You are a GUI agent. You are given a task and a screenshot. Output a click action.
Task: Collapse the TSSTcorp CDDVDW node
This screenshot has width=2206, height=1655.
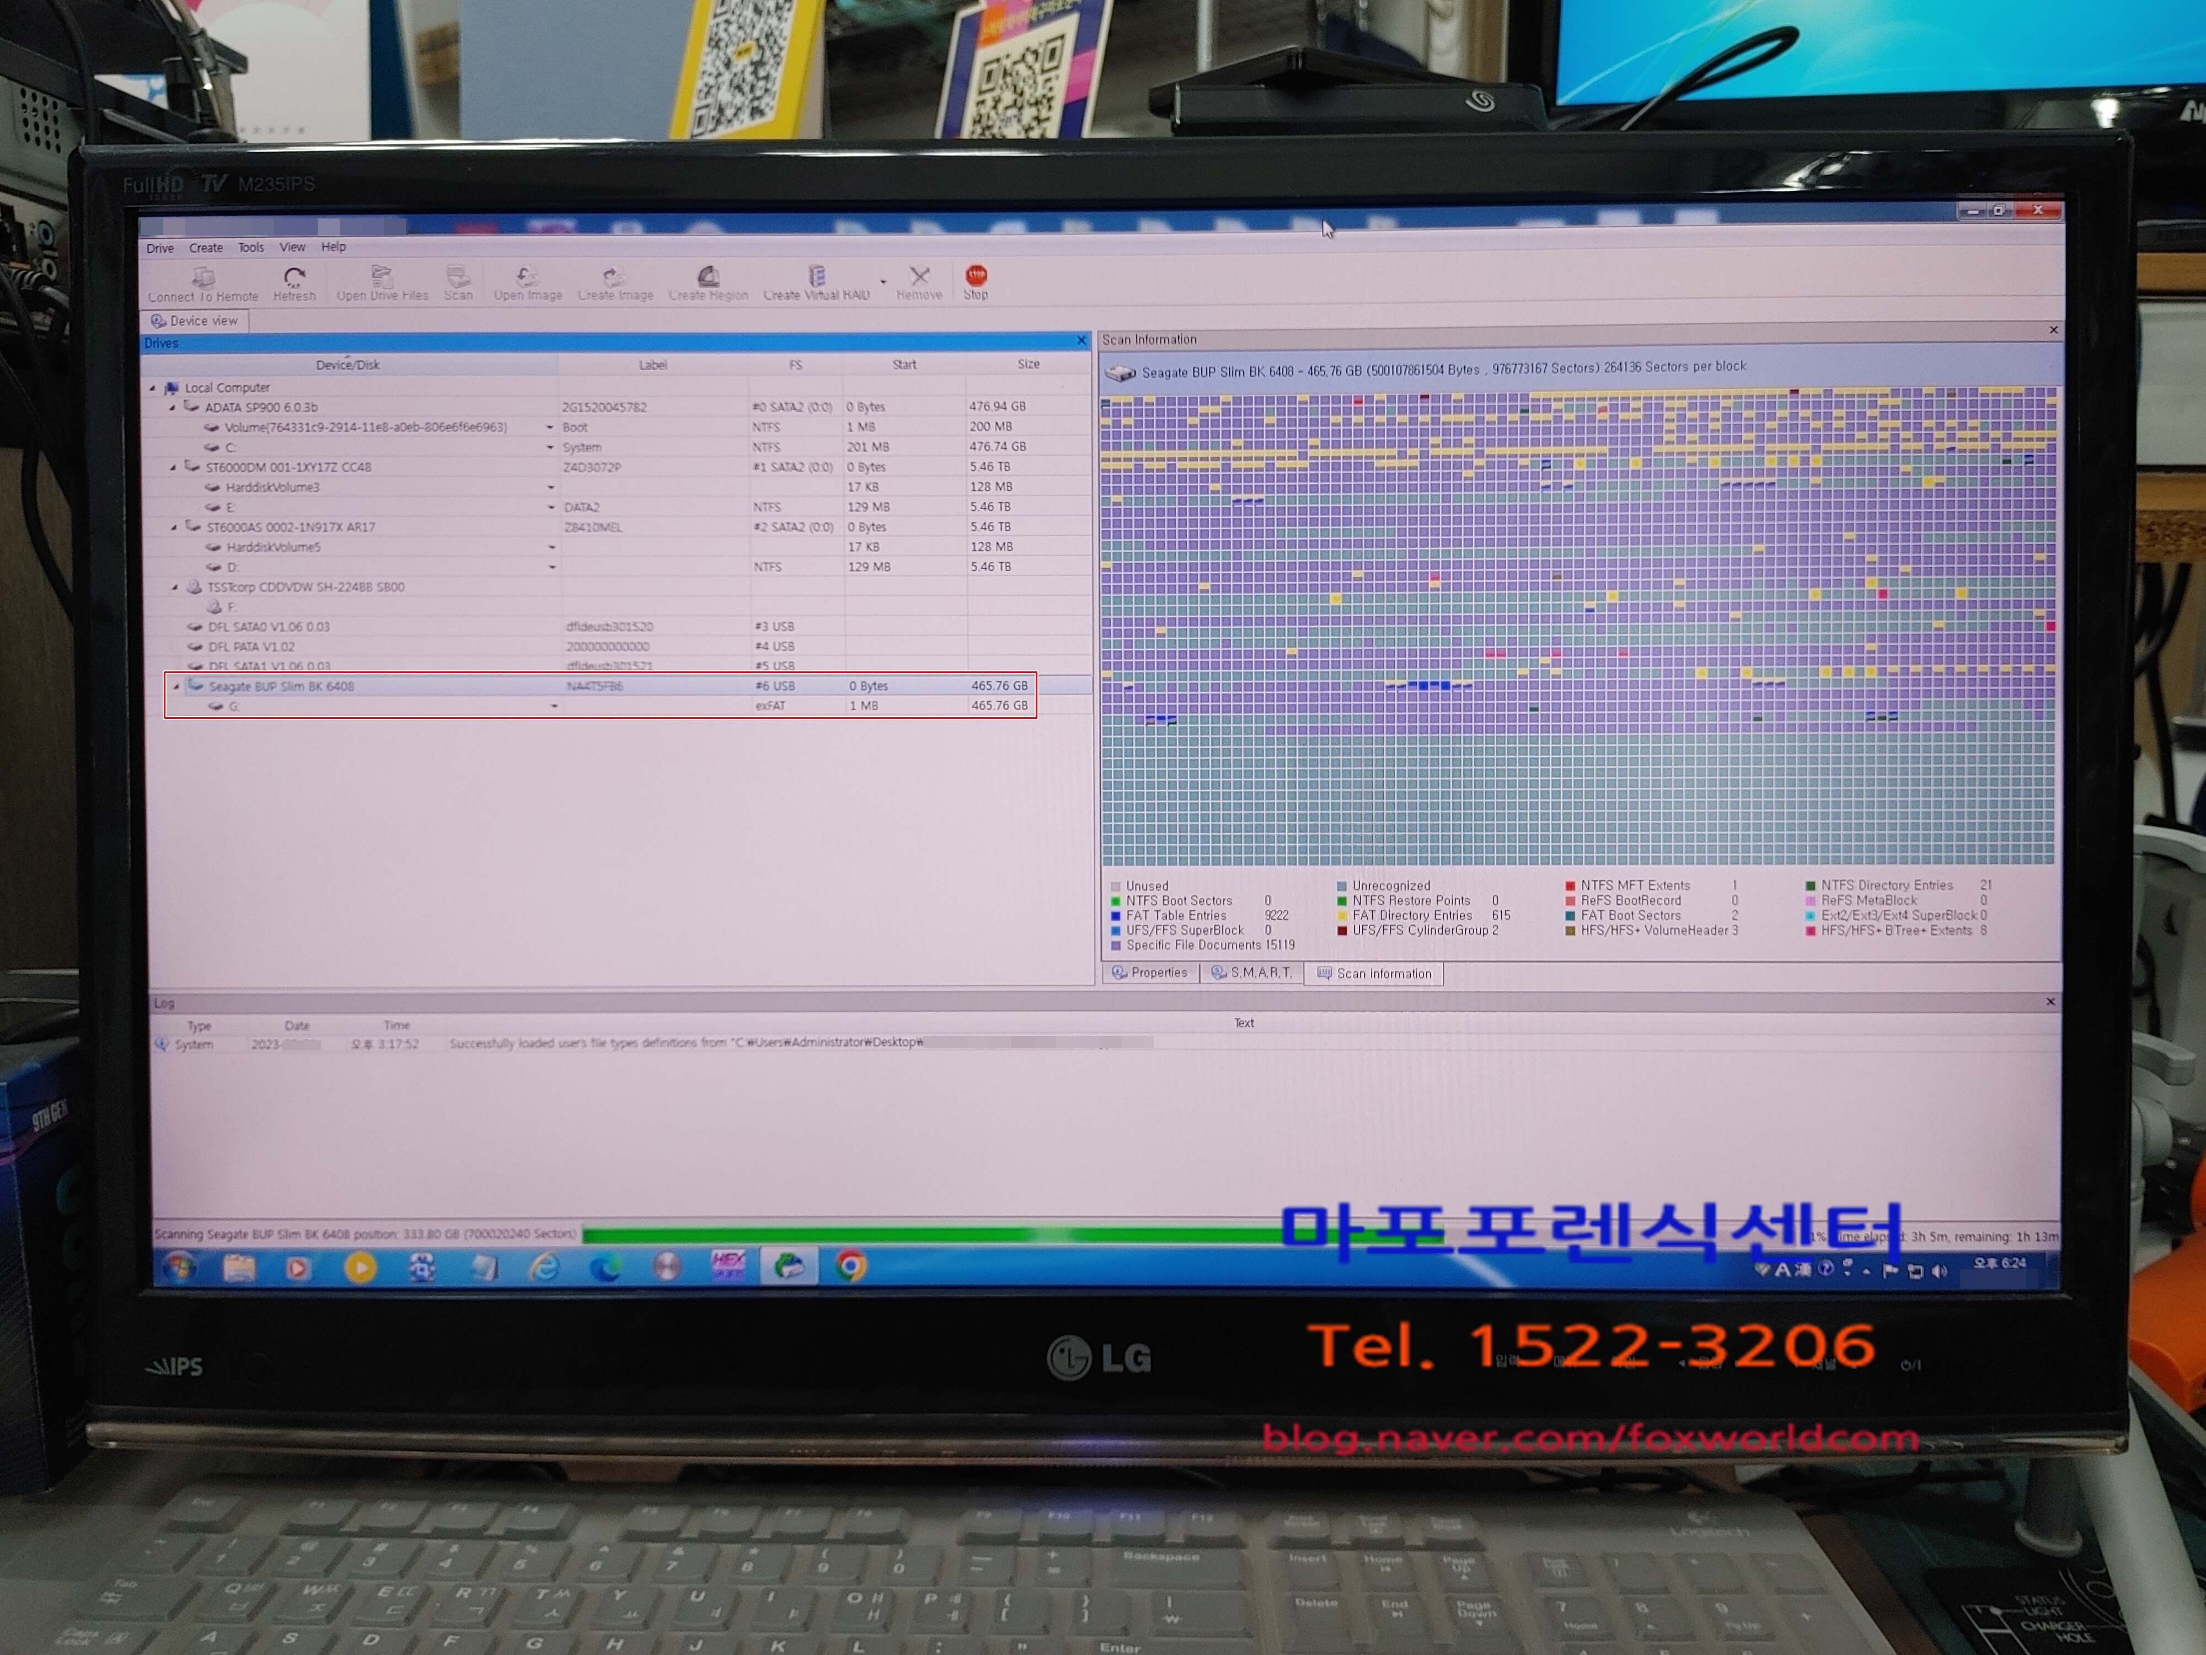pos(174,588)
